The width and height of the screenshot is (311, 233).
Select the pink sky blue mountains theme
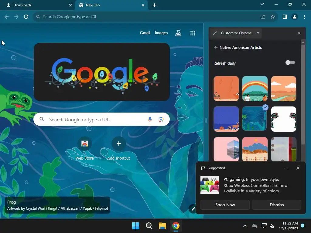coord(255,149)
